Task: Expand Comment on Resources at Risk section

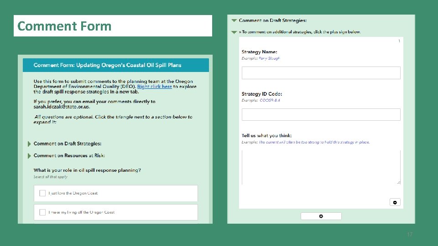Action: 29,156
